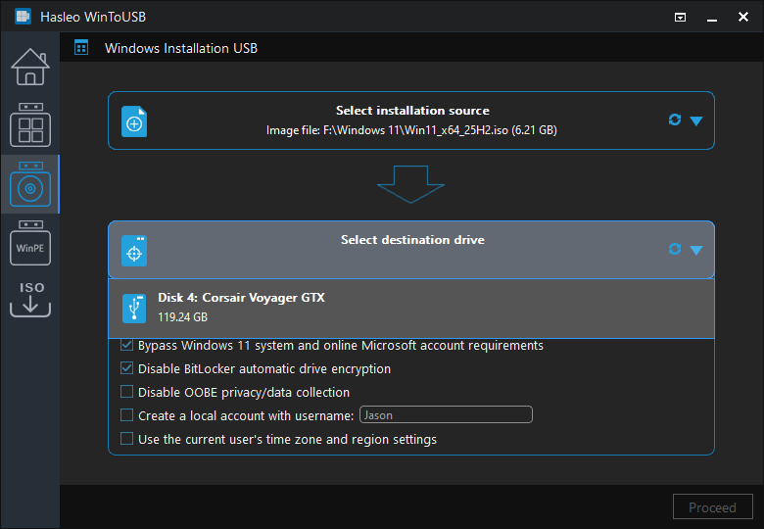The image size is (764, 529).
Task: Enable Disable OOBE privacy/data collection
Action: [126, 392]
